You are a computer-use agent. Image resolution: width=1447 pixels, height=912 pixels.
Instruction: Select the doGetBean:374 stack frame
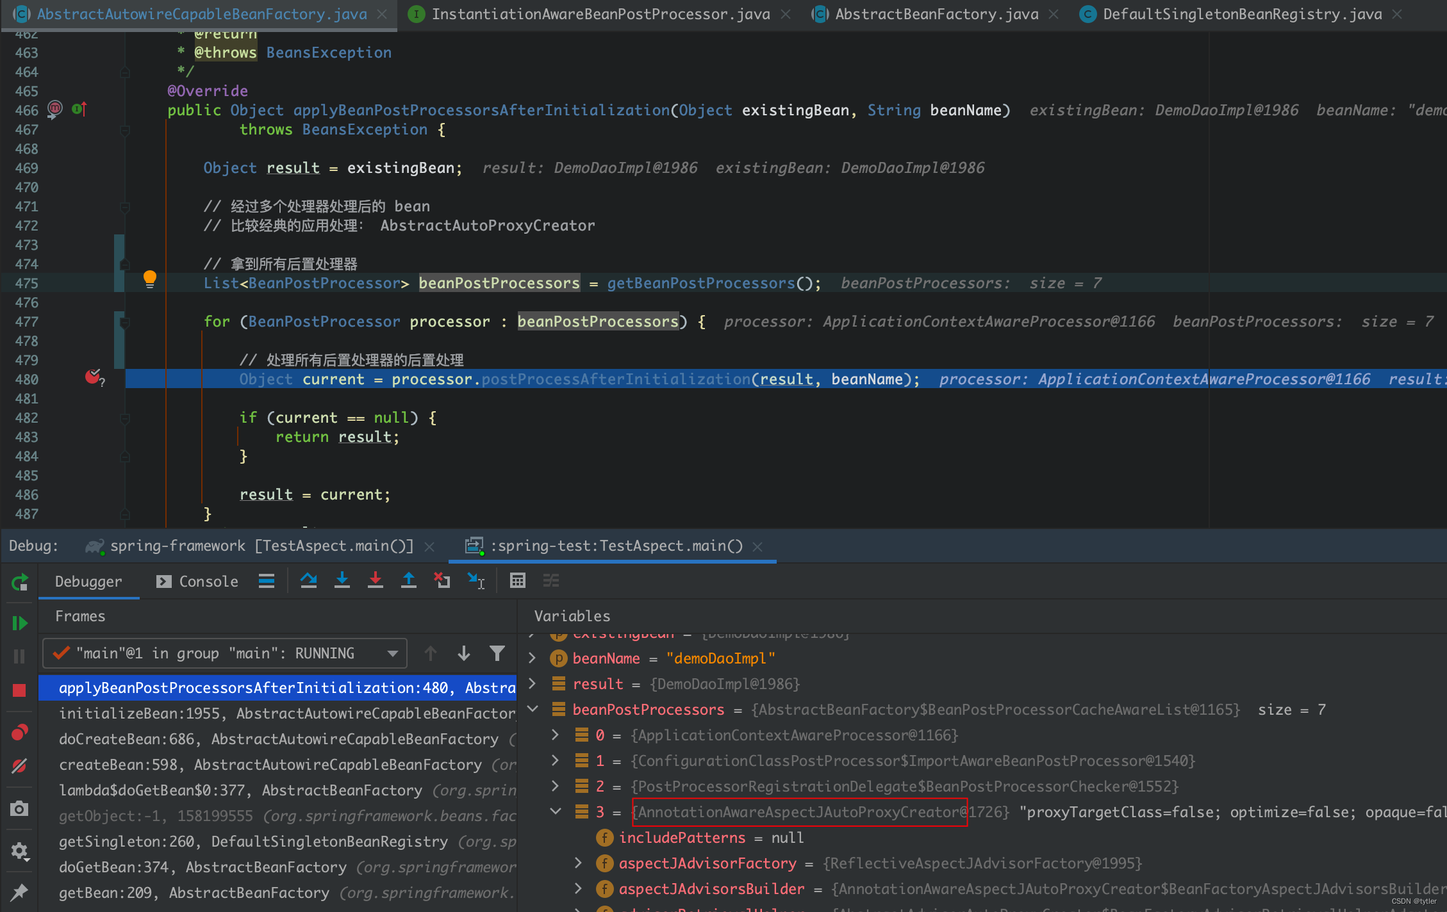(277, 867)
